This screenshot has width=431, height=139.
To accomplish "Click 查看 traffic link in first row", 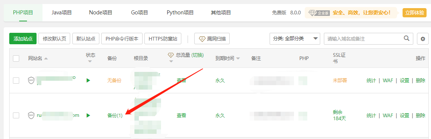I will (181, 80).
